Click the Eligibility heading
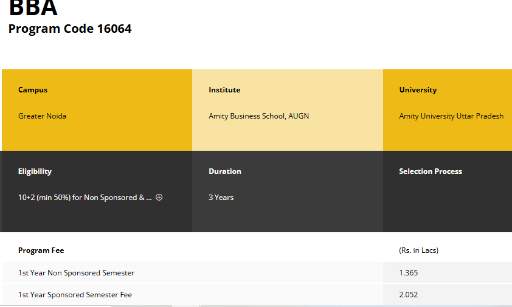The image size is (512, 307). click(x=35, y=171)
